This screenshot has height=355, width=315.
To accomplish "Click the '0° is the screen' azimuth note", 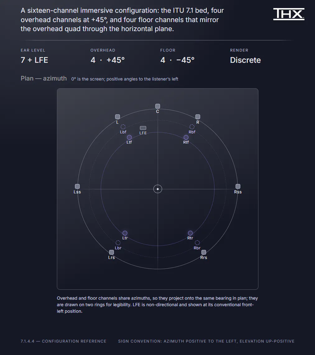I will [x=125, y=79].
